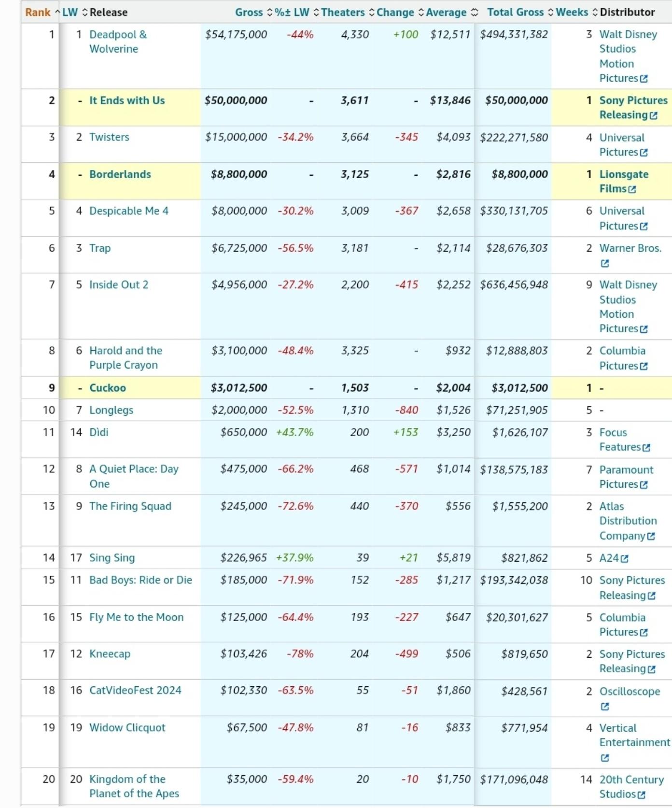Sort by the %± LW column header
Image resolution: width=672 pixels, height=808 pixels.
pos(296,12)
